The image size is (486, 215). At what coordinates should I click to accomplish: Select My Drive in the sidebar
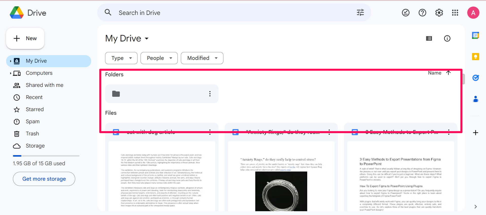point(49,61)
